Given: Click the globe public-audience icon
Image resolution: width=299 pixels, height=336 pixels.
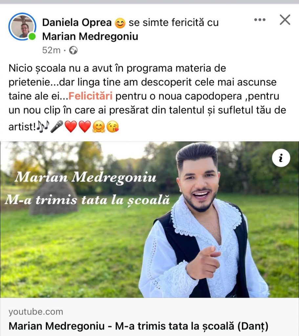Looking at the screenshot, I should 73,50.
